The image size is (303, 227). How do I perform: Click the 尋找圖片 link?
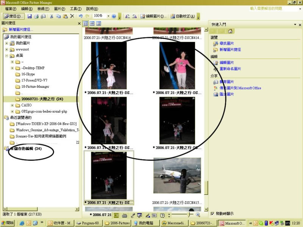click(226, 44)
